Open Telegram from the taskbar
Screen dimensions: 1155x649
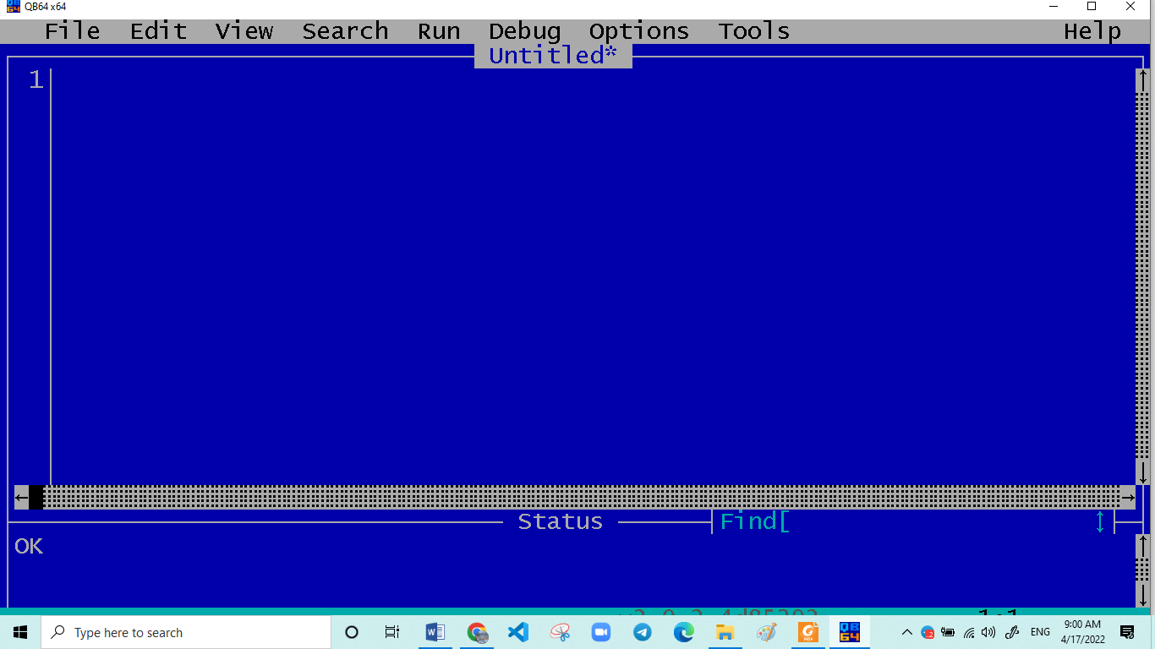pos(642,631)
